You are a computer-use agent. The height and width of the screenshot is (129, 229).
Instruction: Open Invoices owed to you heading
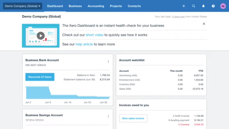click(134, 105)
